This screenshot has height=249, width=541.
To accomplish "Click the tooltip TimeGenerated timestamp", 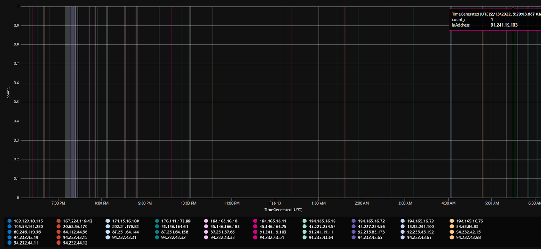I will pos(515,15).
